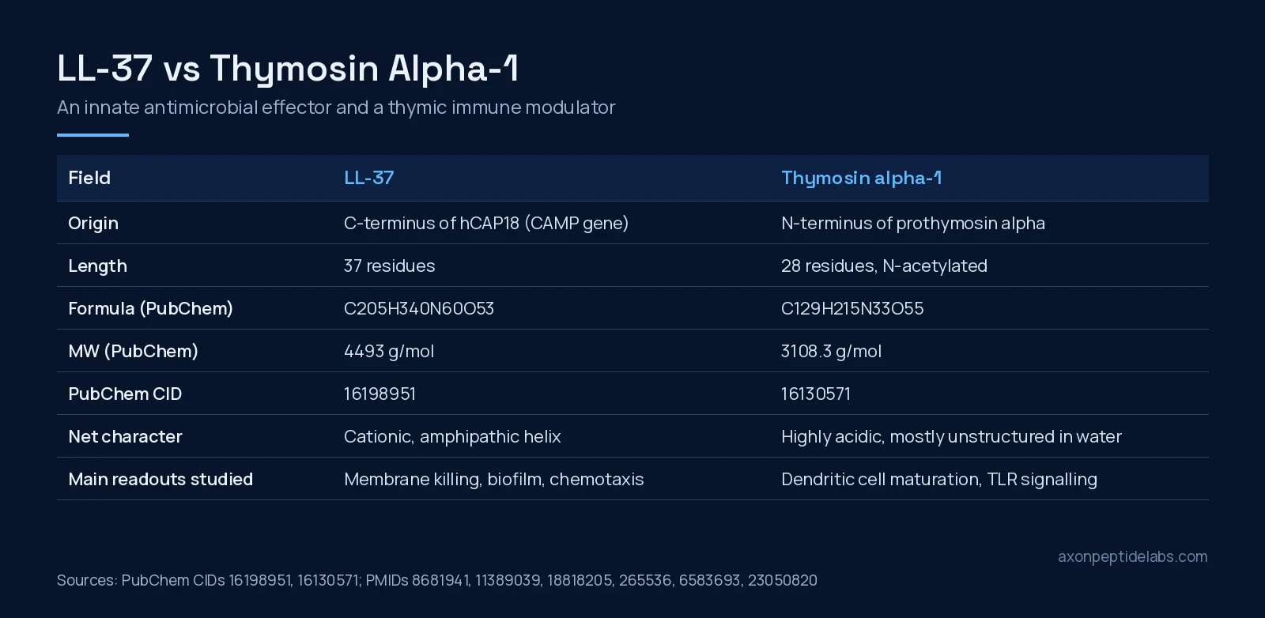Select the "Length" row label
This screenshot has width=1265, height=618.
point(97,266)
